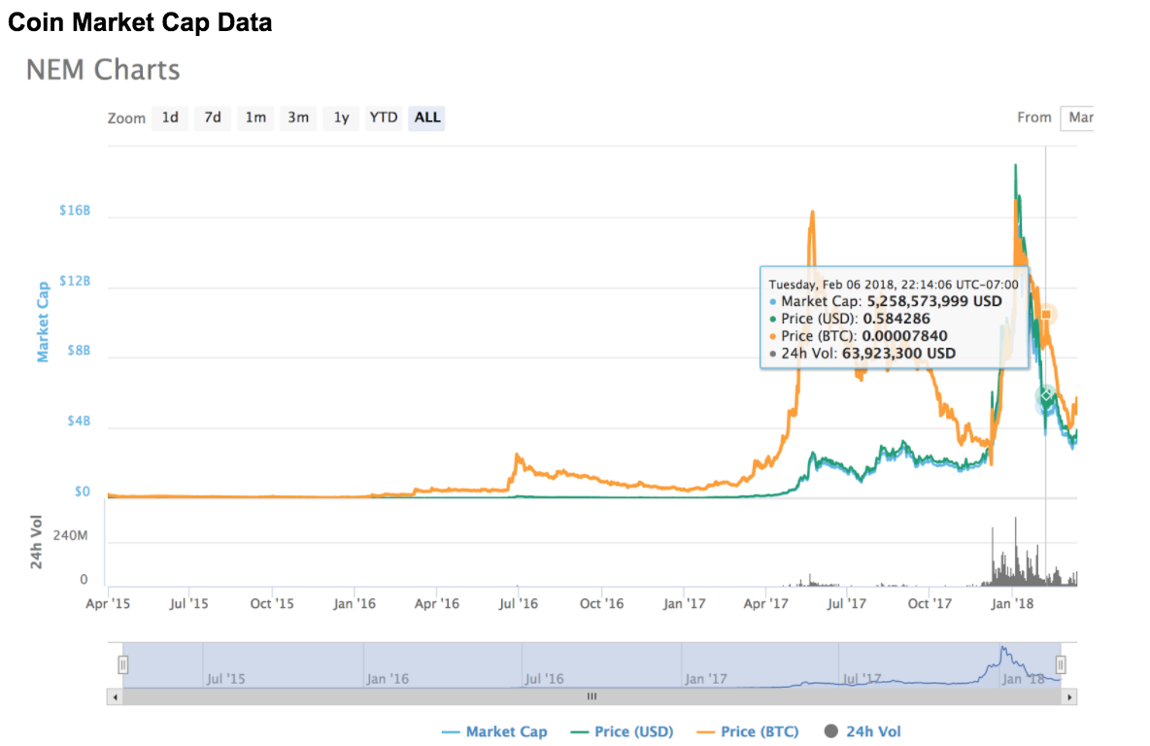Toggle Market Cap series in legend
This screenshot has height=746, width=1150.
tap(495, 731)
